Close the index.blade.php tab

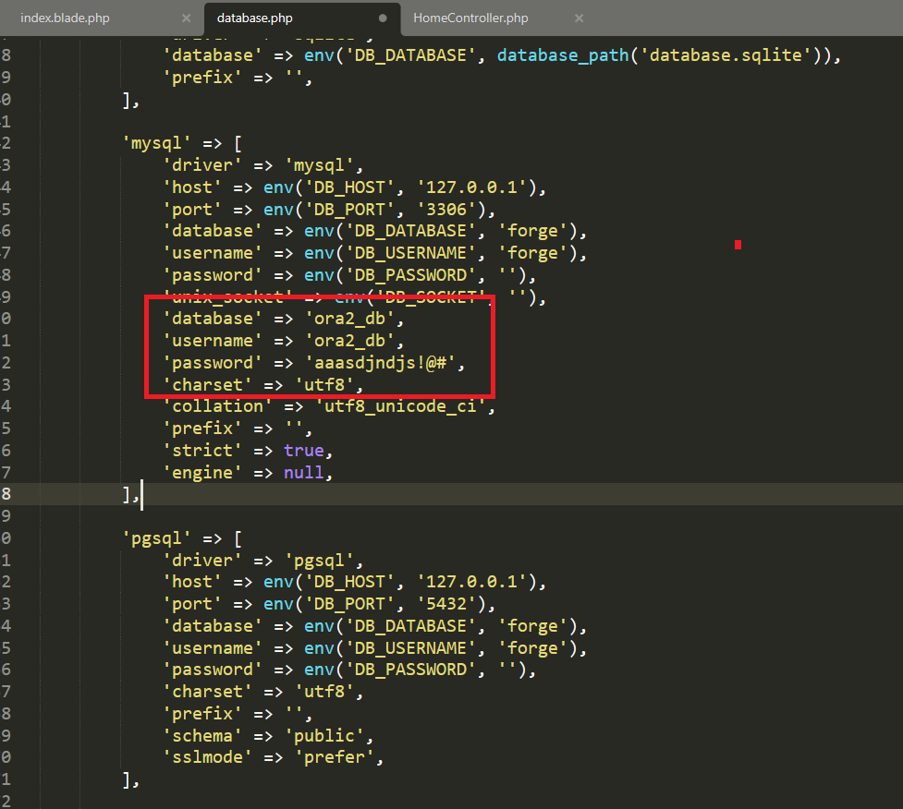coord(186,18)
